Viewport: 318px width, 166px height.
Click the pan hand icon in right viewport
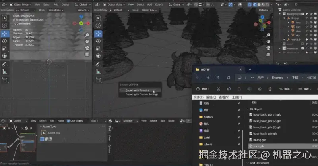coord(269,41)
